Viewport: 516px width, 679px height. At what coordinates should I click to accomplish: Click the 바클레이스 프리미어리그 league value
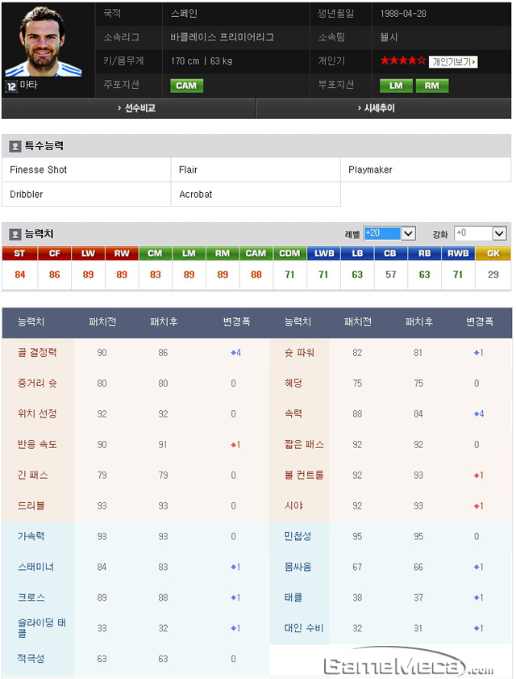tap(222, 37)
